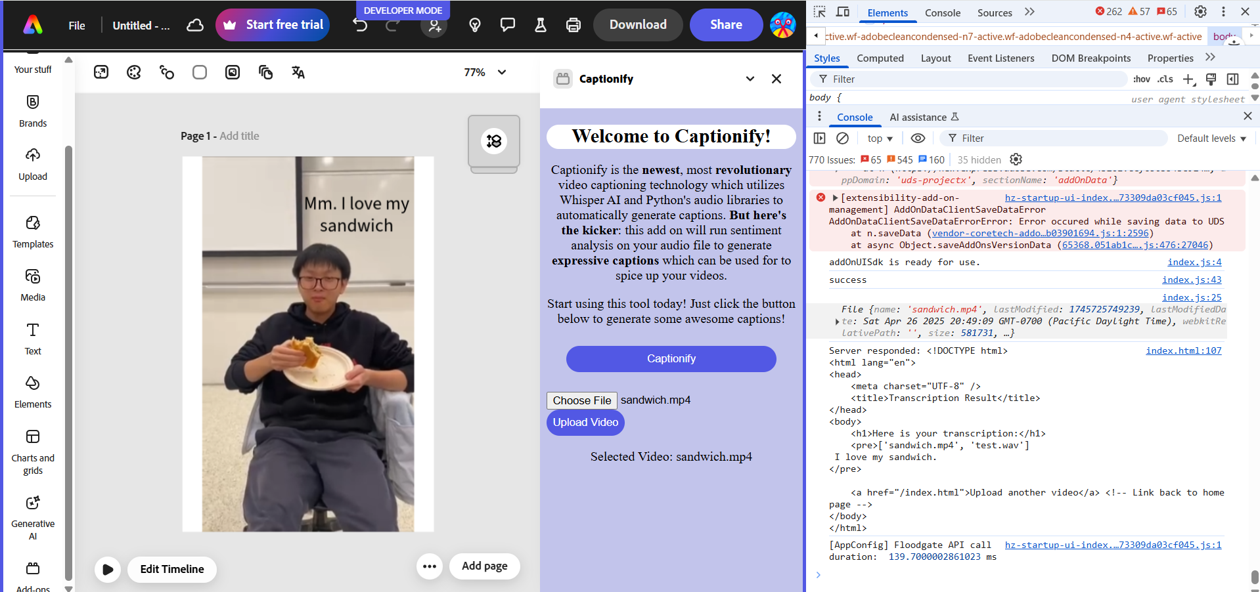
Task: Open the Templates sidebar panel
Action: pyautogui.click(x=33, y=232)
